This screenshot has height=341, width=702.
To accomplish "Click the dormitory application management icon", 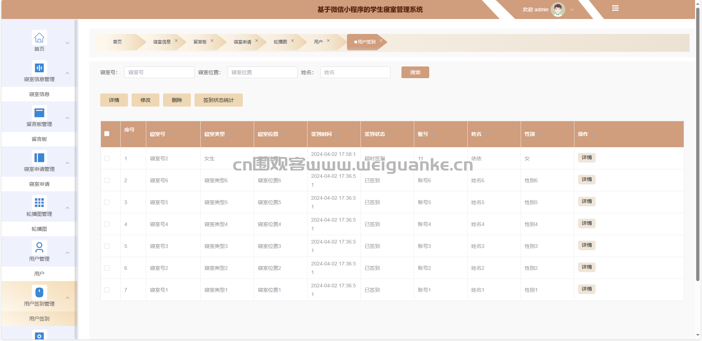I will coord(39,158).
